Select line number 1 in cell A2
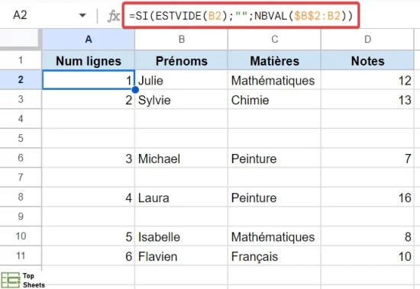Viewport: 420px width, 289px height. [89, 80]
